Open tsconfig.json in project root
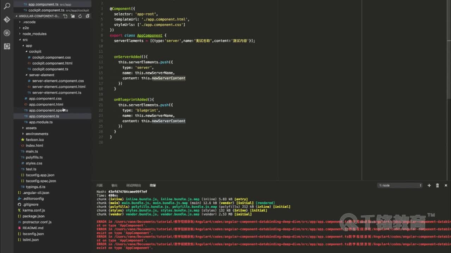The width and height of the screenshot is (451, 253). click(x=33, y=234)
